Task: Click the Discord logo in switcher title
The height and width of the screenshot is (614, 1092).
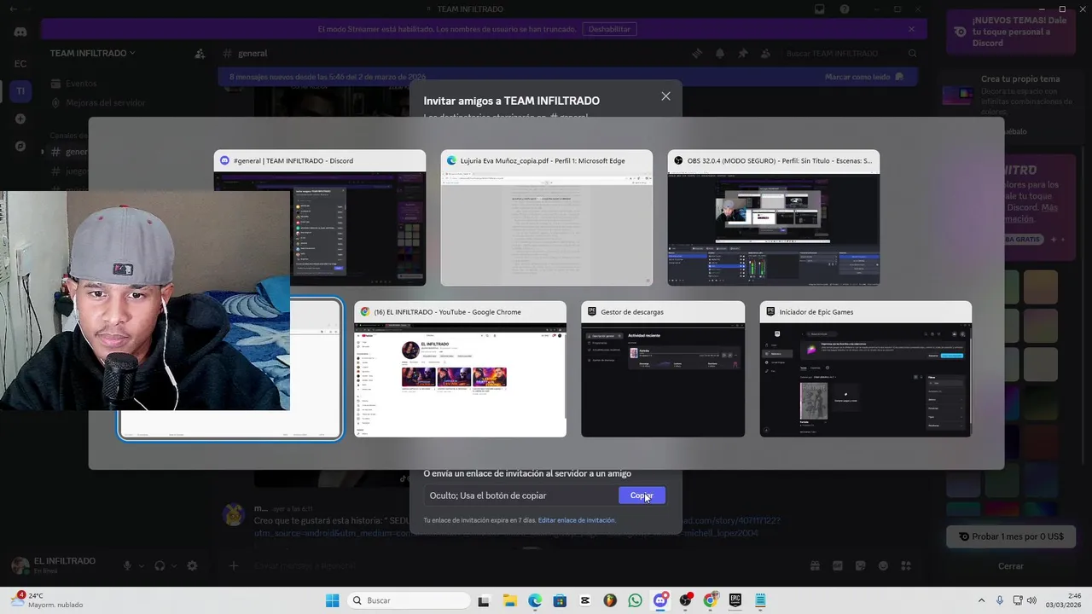Action: point(225,160)
